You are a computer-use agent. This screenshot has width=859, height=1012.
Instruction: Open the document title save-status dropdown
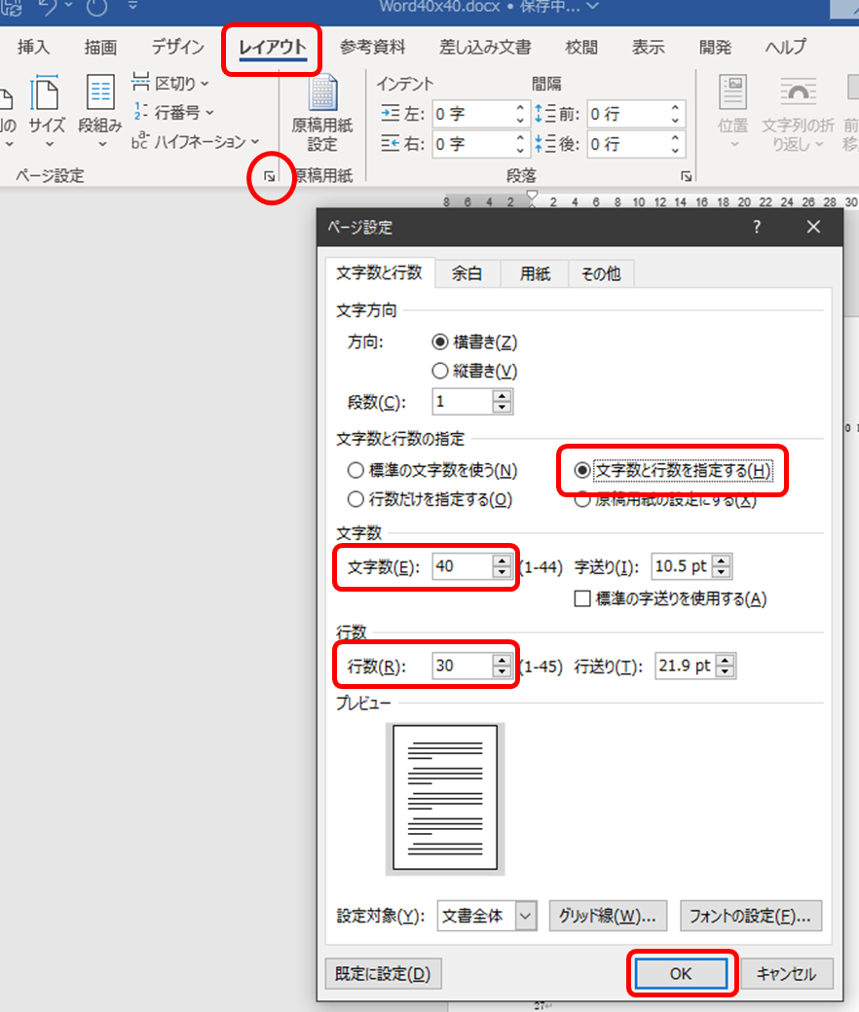(x=592, y=7)
